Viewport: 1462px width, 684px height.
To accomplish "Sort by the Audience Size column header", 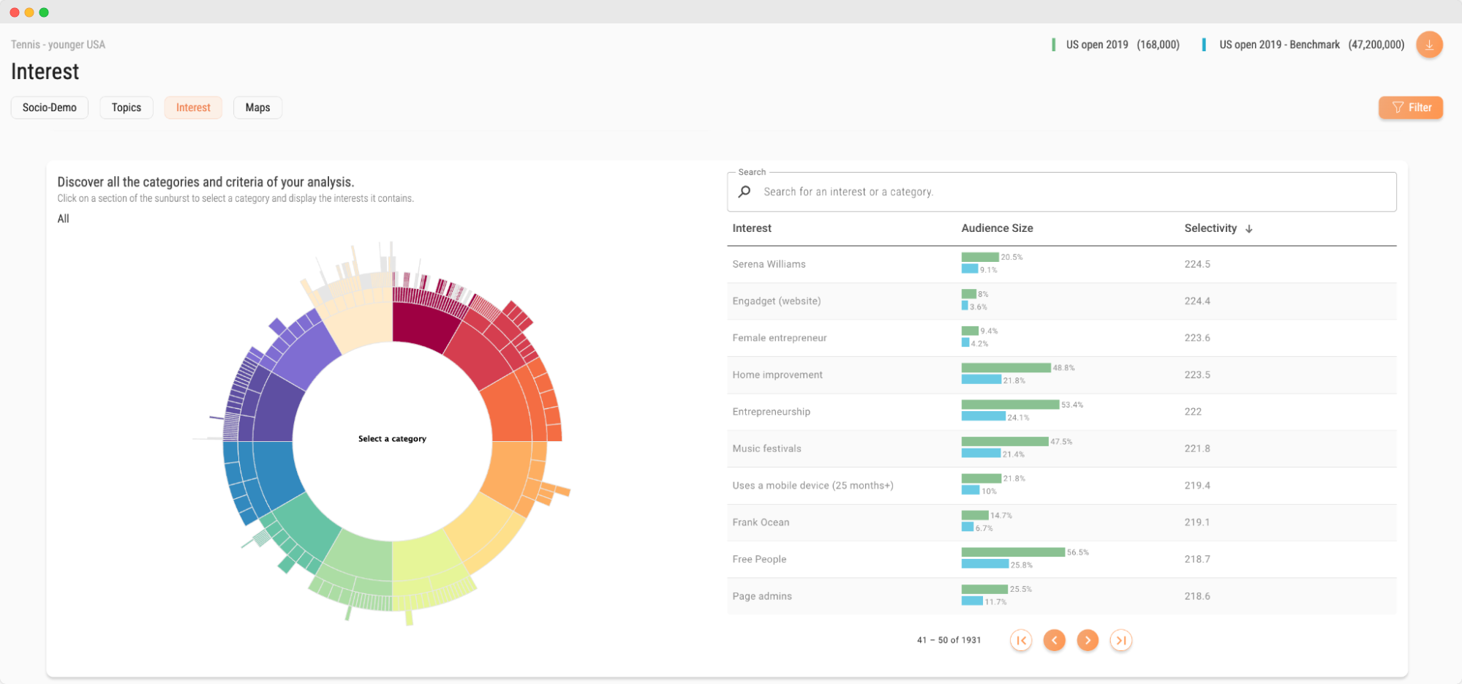I will coord(997,228).
